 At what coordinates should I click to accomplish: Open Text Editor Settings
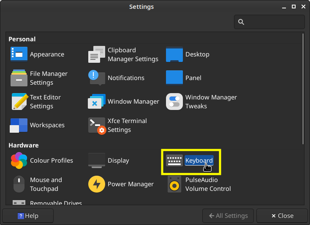pos(19,102)
